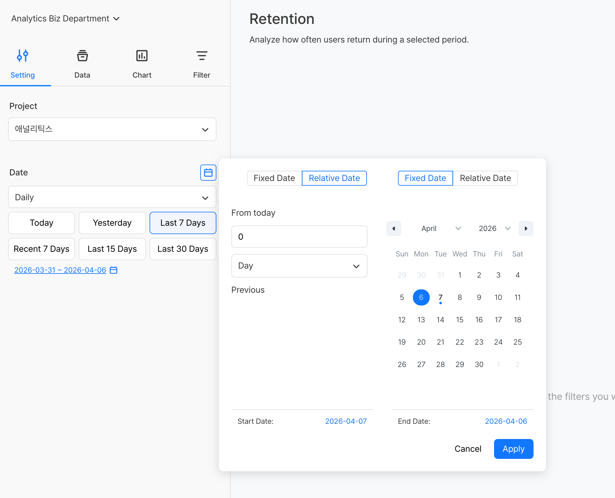Open the Setting tab sliders icon

point(23,56)
